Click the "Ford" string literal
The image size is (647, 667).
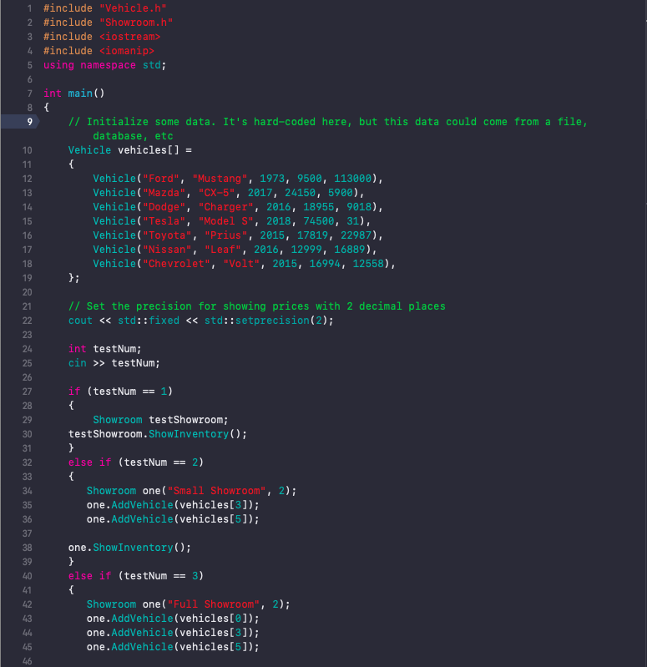coord(161,179)
